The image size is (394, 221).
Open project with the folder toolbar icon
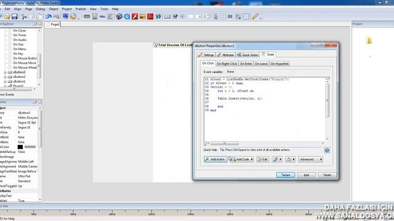pyautogui.click(x=7, y=17)
